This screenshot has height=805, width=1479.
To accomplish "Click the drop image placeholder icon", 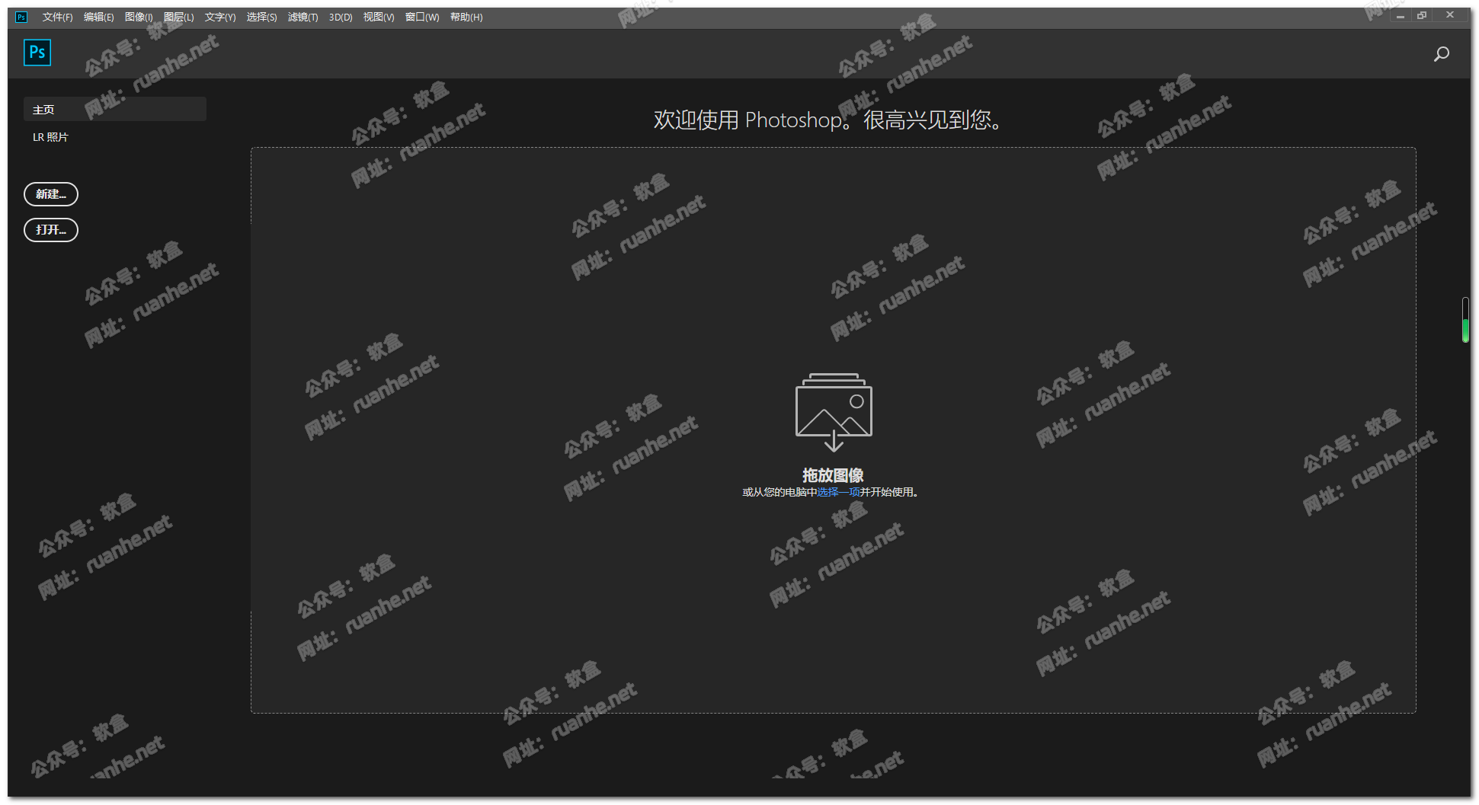I will pyautogui.click(x=833, y=411).
